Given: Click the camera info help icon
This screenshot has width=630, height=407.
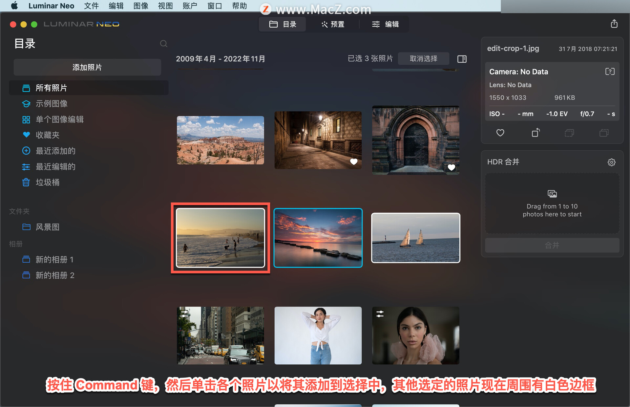Looking at the screenshot, I should (610, 72).
